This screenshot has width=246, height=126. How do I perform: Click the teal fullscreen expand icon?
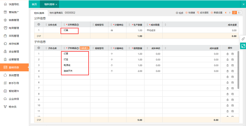coord(243,46)
